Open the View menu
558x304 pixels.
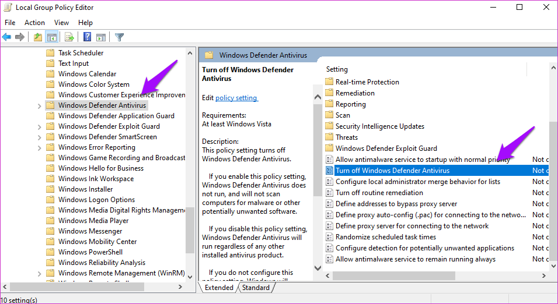pyautogui.click(x=61, y=22)
